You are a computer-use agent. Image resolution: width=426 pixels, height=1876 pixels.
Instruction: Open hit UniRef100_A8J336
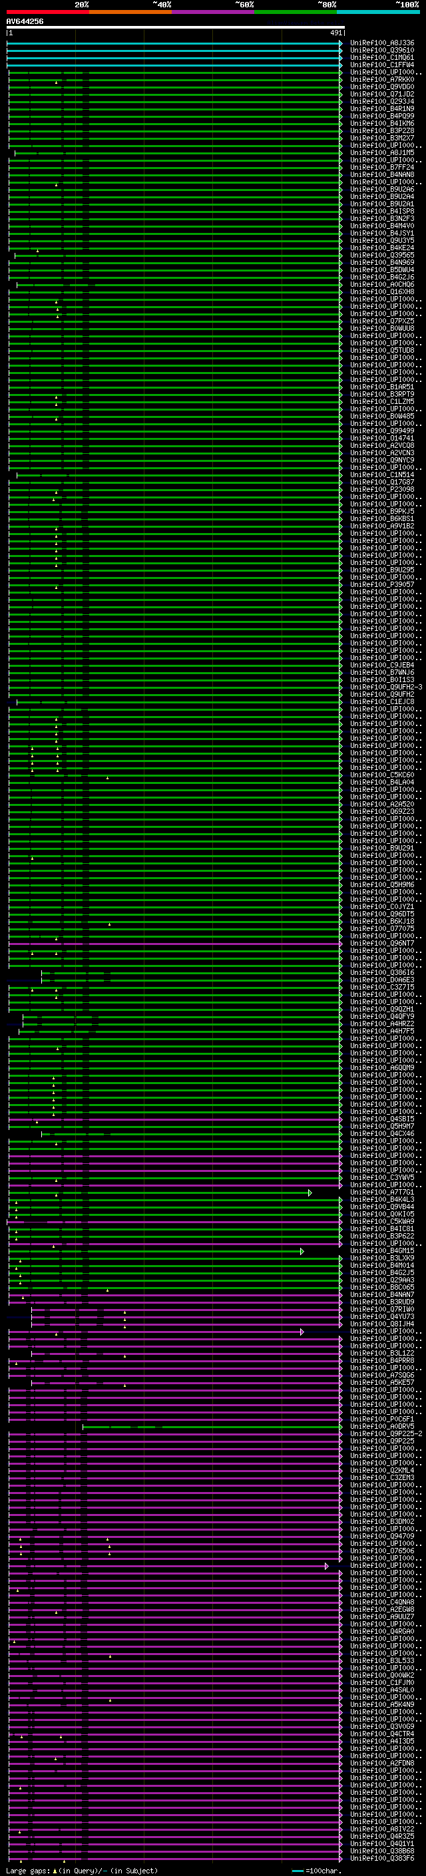click(382, 43)
